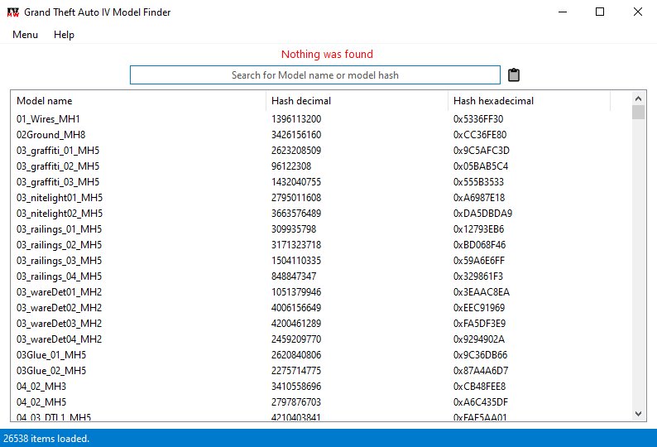Image resolution: width=657 pixels, height=447 pixels.
Task: Click decimal hash 3663576489
Action: point(296,214)
